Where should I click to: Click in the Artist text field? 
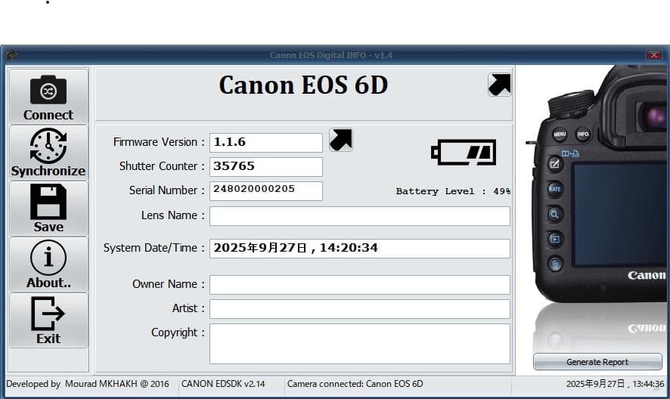click(359, 308)
